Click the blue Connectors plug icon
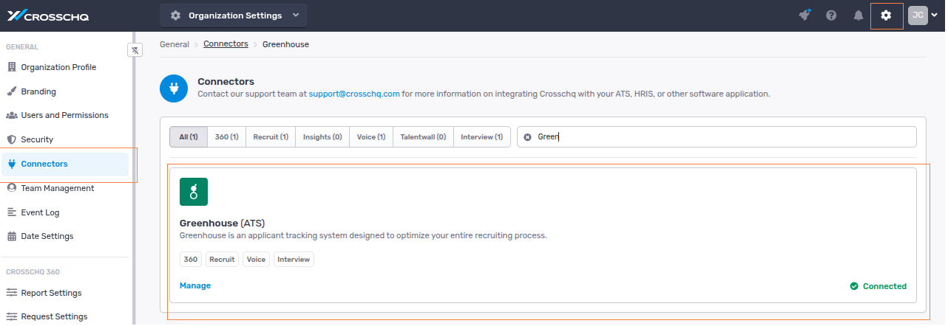Screen dimensions: 948x326 click(x=175, y=89)
